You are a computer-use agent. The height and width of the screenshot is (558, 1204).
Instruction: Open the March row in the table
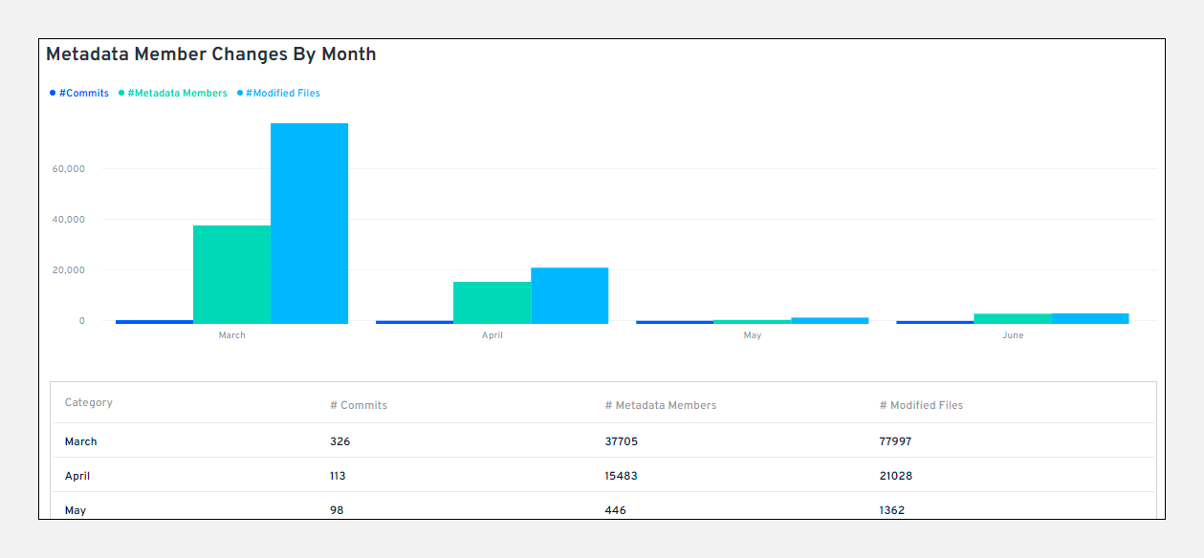[81, 440]
